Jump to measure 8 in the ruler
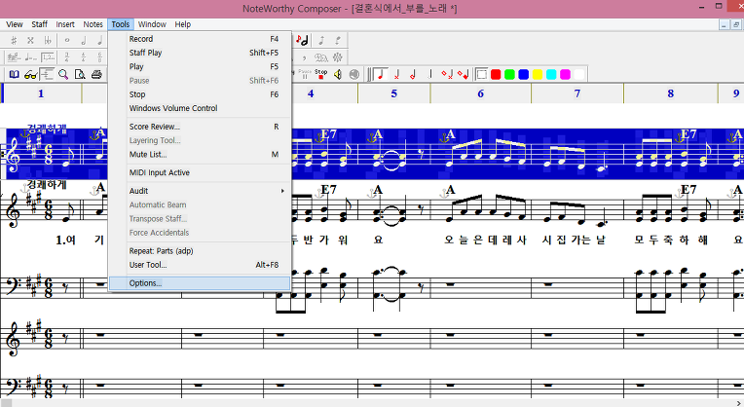 pos(670,93)
